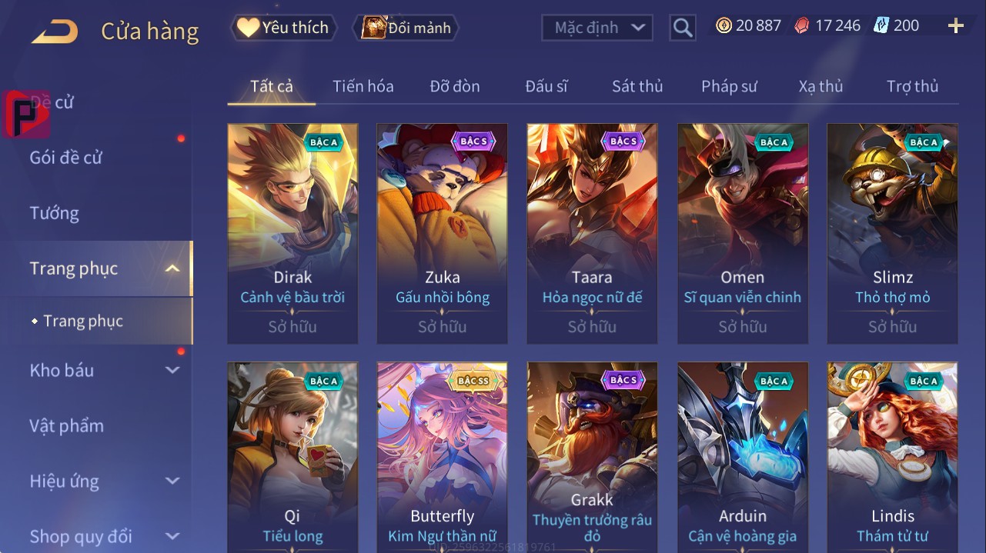Open the Mặc định sort dropdown
The width and height of the screenshot is (986, 553).
(x=597, y=28)
